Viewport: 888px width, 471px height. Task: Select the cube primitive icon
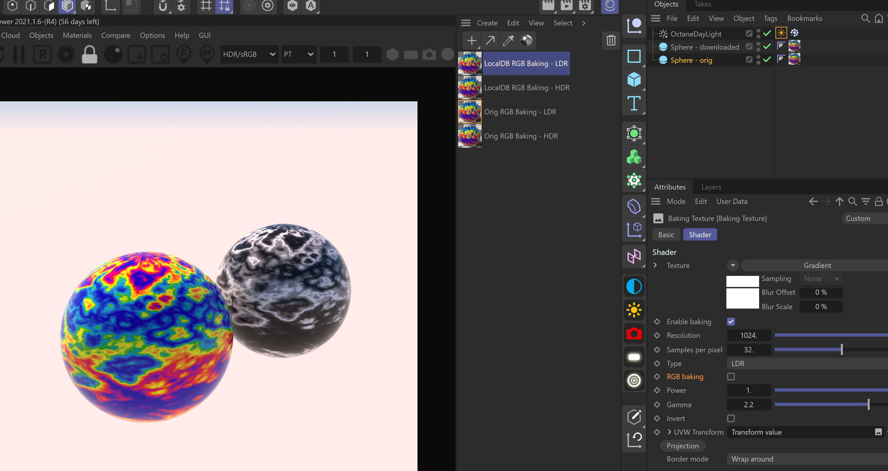tap(633, 79)
